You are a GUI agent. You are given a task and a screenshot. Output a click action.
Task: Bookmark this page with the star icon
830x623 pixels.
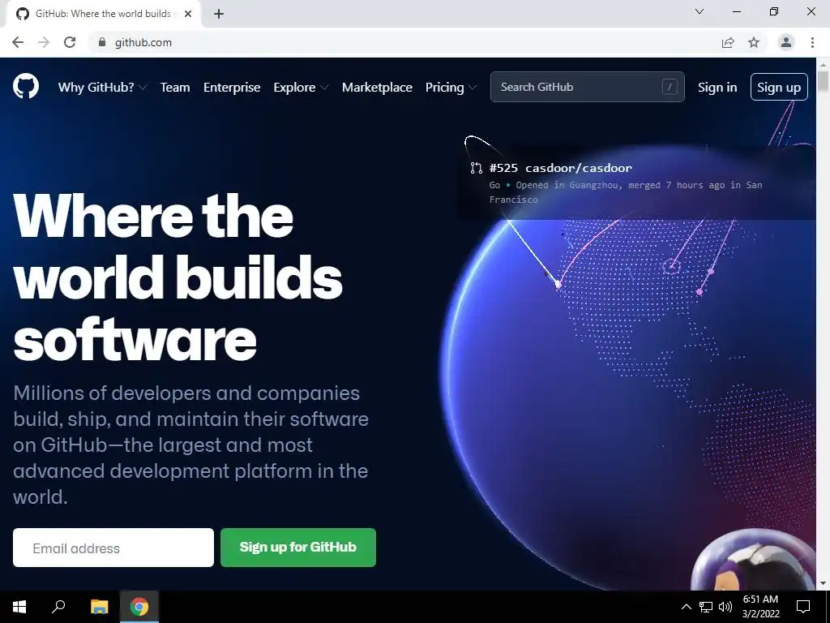click(x=754, y=42)
